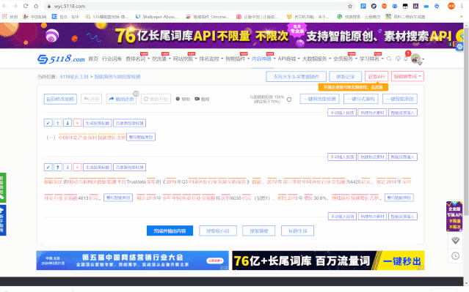Click 一键智能原创 button
Screen dimensions: 469x292
(x=400, y=99)
